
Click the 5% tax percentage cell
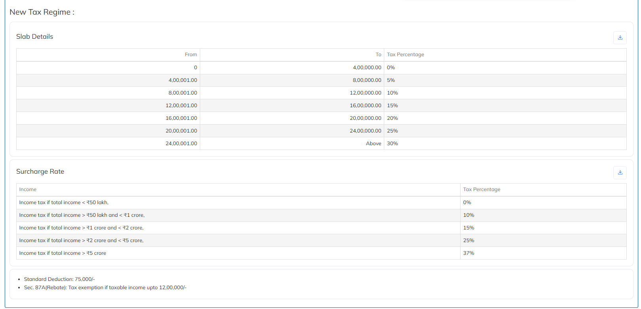pos(391,80)
